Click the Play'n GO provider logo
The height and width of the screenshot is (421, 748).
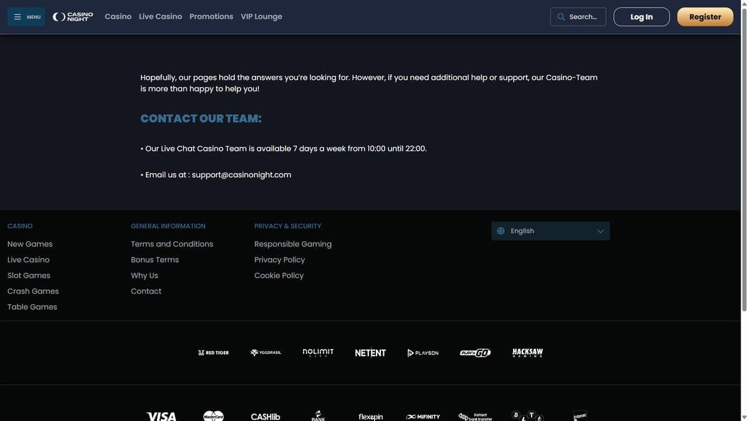475,353
